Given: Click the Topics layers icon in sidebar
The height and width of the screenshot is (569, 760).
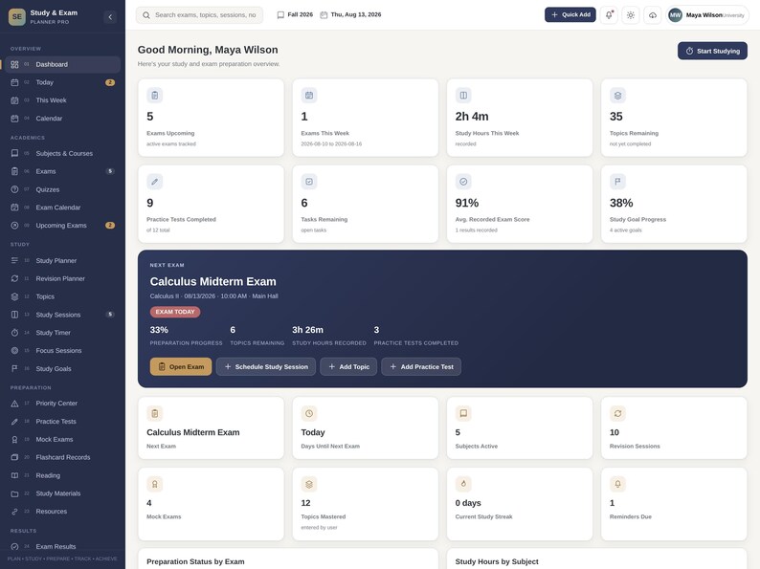Looking at the screenshot, I should pos(14,296).
